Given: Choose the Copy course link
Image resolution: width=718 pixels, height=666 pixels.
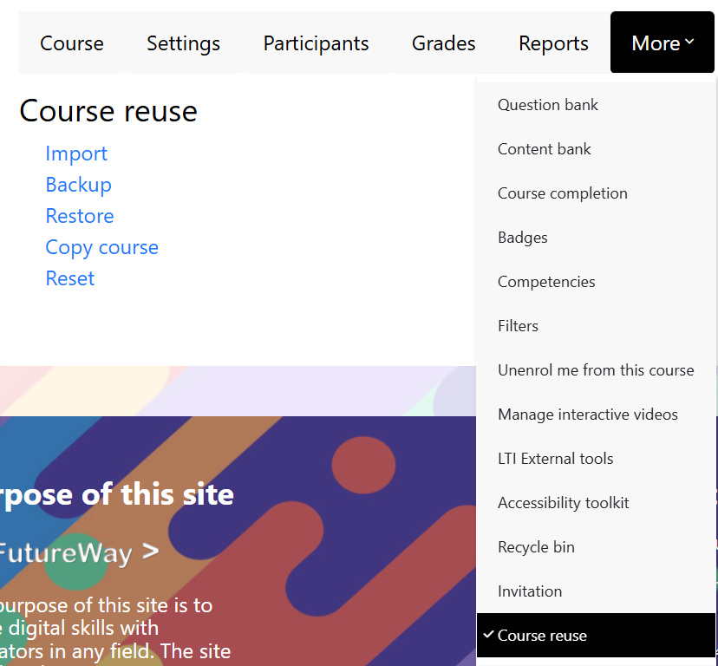Looking at the screenshot, I should [102, 247].
